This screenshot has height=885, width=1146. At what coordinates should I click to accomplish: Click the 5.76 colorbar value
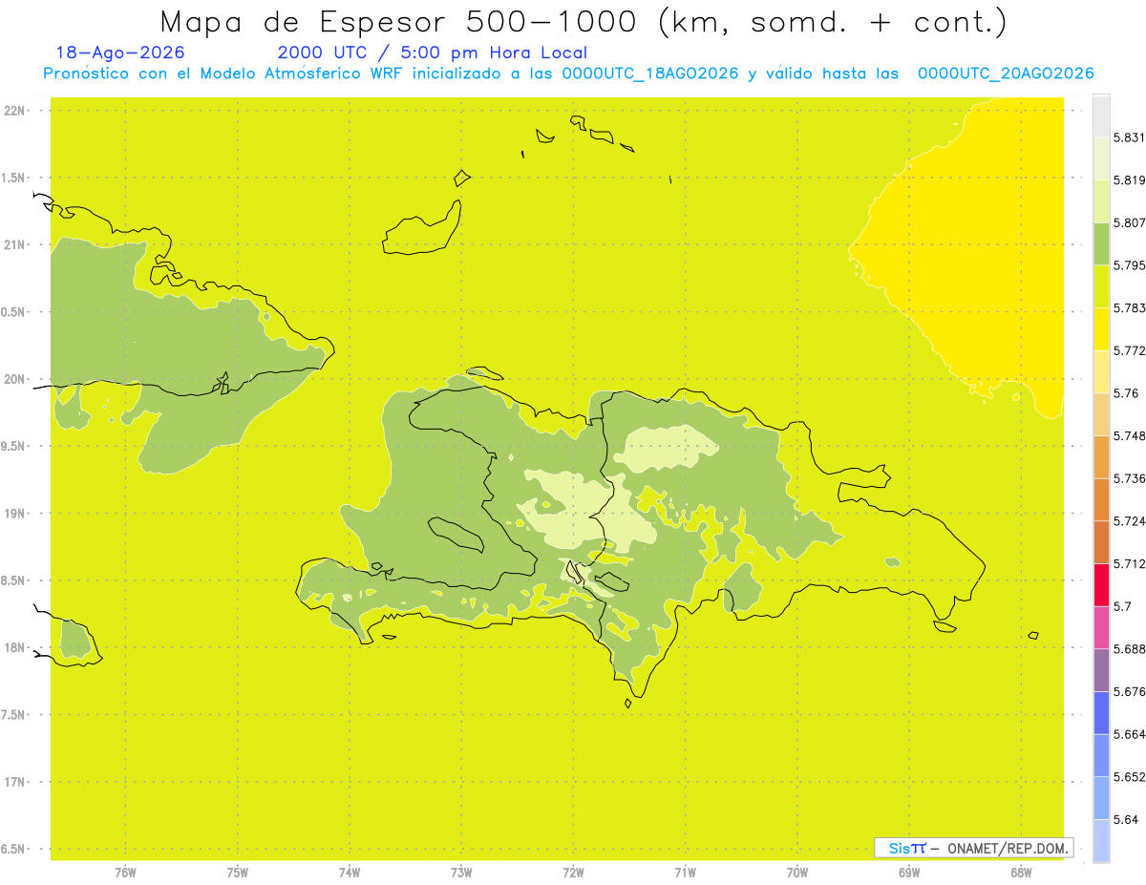(x=1126, y=393)
